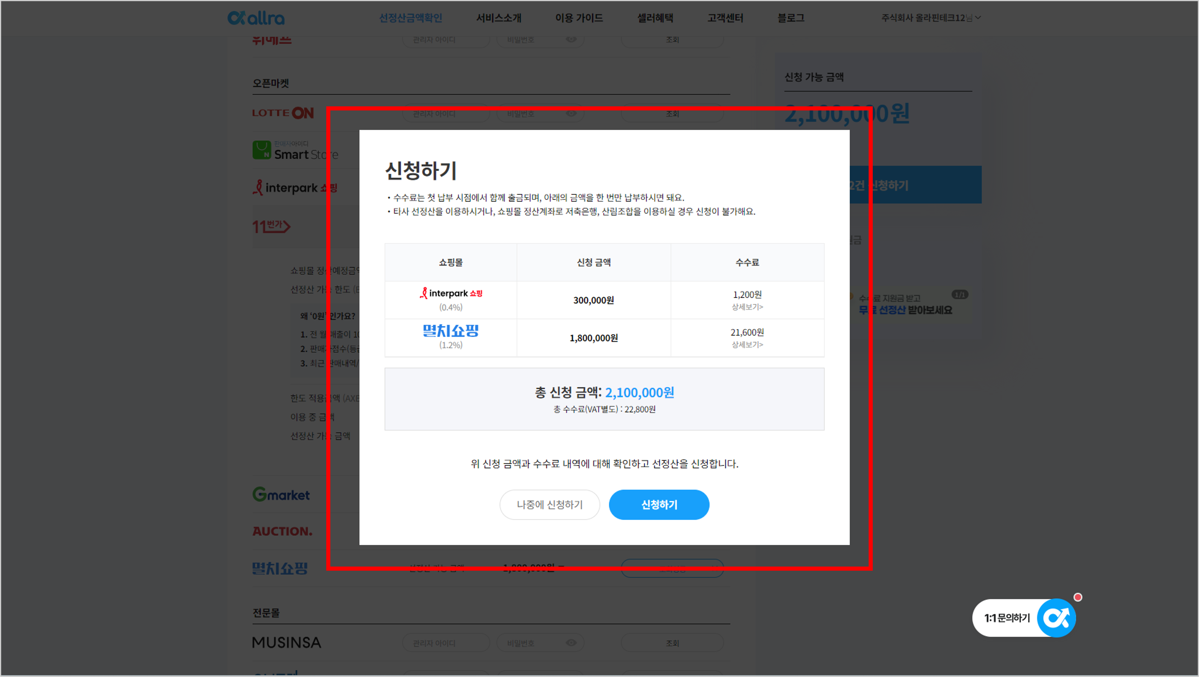Click 왜 '0원'인가요? heading

click(x=328, y=316)
